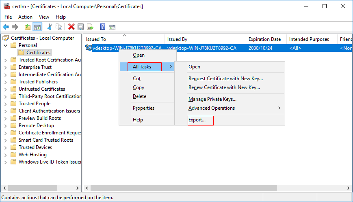353x202 pixels.
Task: Click the Export List toolbar icon
Action: point(90,27)
